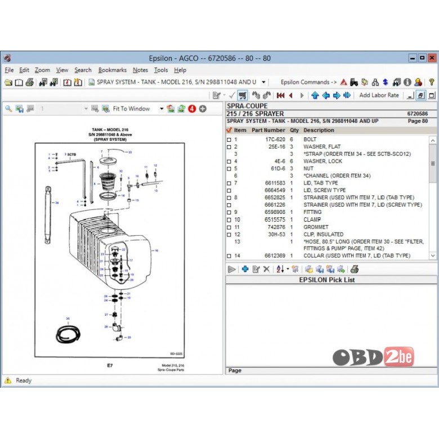Open the SPRAY SYSTEM page title dropdown
This screenshot has width=439, height=439.
(263, 82)
